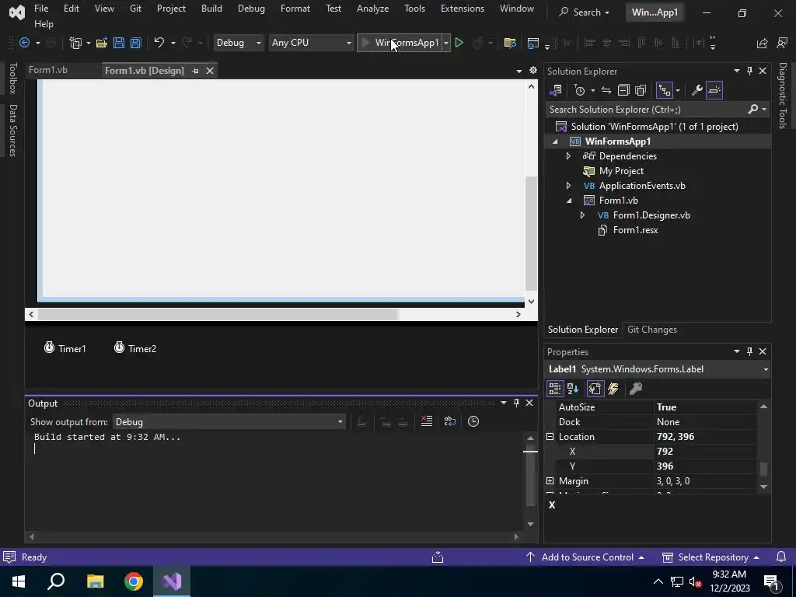
Task: Toggle auto-hide pin on Output panel
Action: [x=516, y=403]
